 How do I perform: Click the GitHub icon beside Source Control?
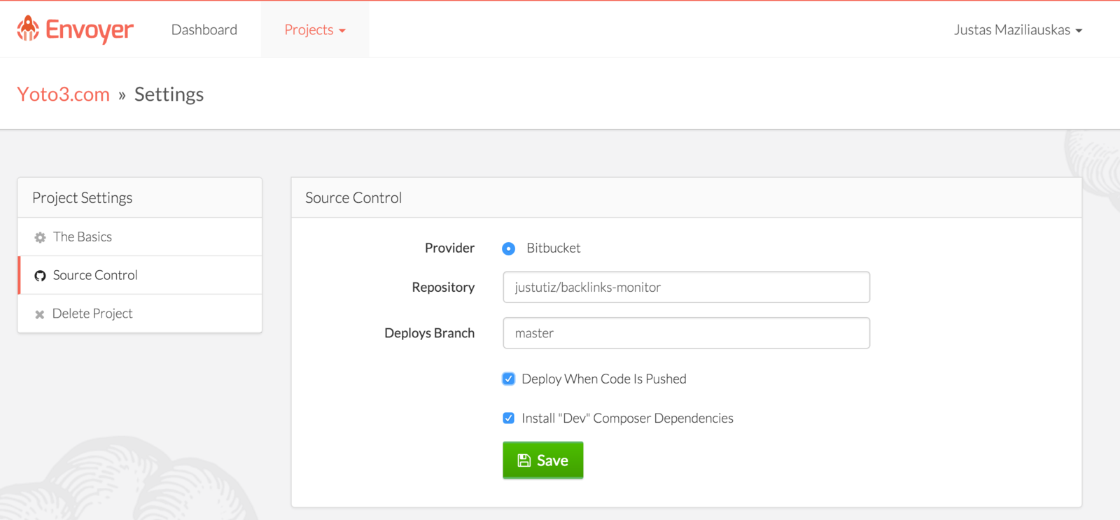(40, 276)
